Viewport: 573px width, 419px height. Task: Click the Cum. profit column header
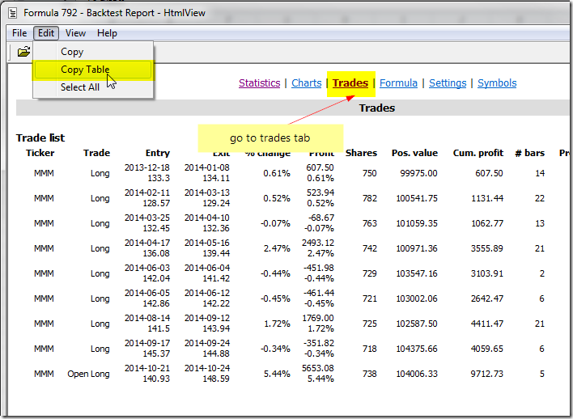coord(478,153)
